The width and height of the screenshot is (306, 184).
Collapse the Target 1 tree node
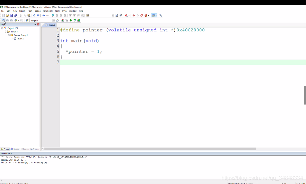5,32
